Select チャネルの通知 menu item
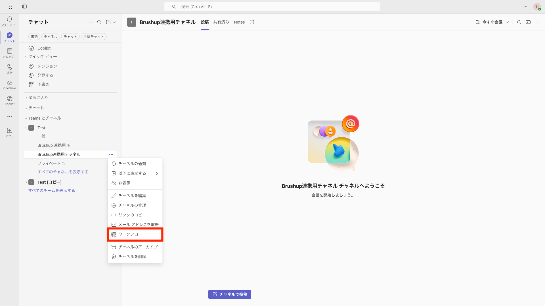The width and height of the screenshot is (545, 306). [x=135, y=164]
